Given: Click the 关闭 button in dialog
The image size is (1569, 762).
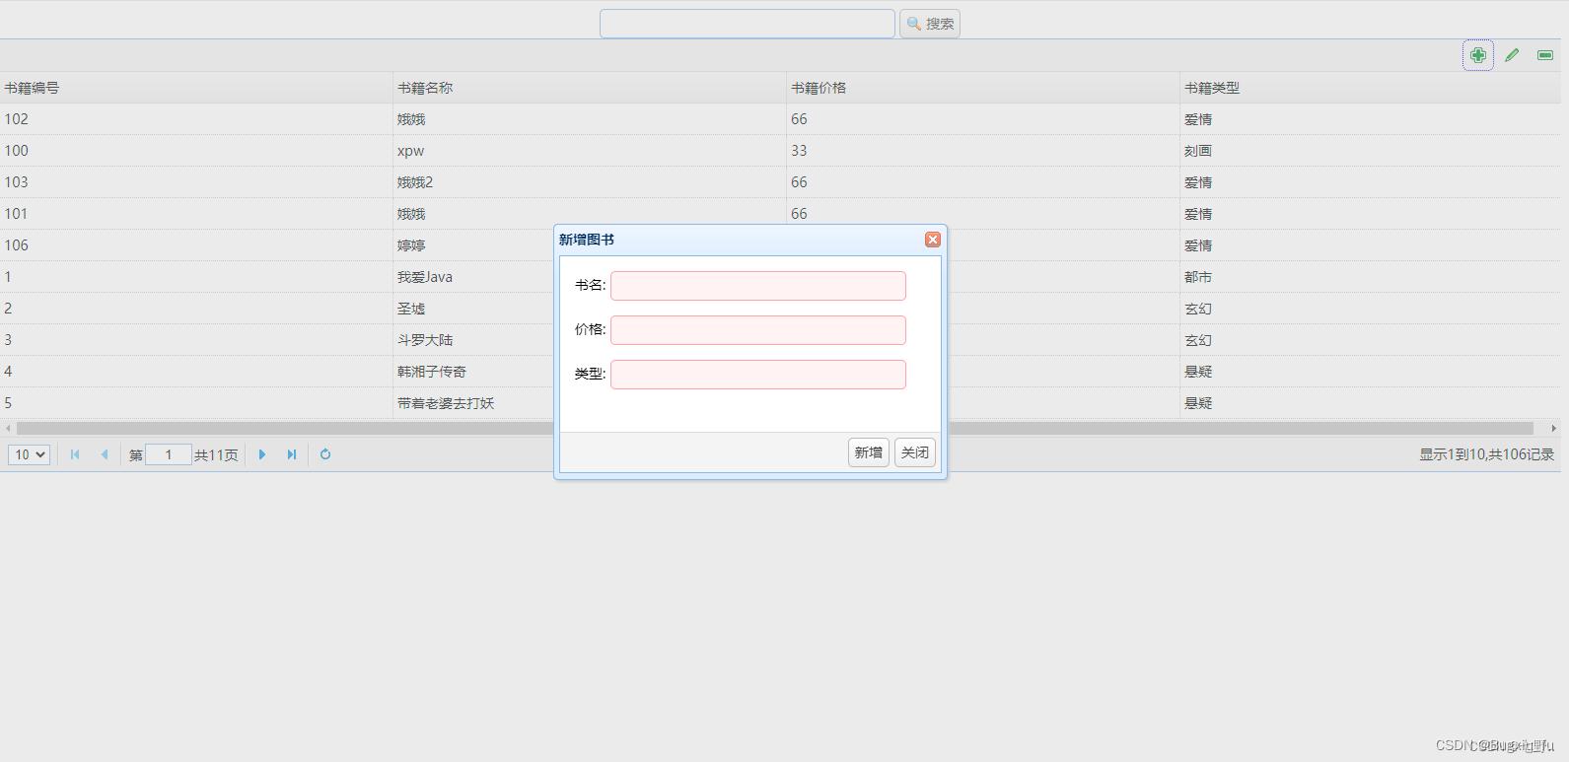Looking at the screenshot, I should pos(915,452).
